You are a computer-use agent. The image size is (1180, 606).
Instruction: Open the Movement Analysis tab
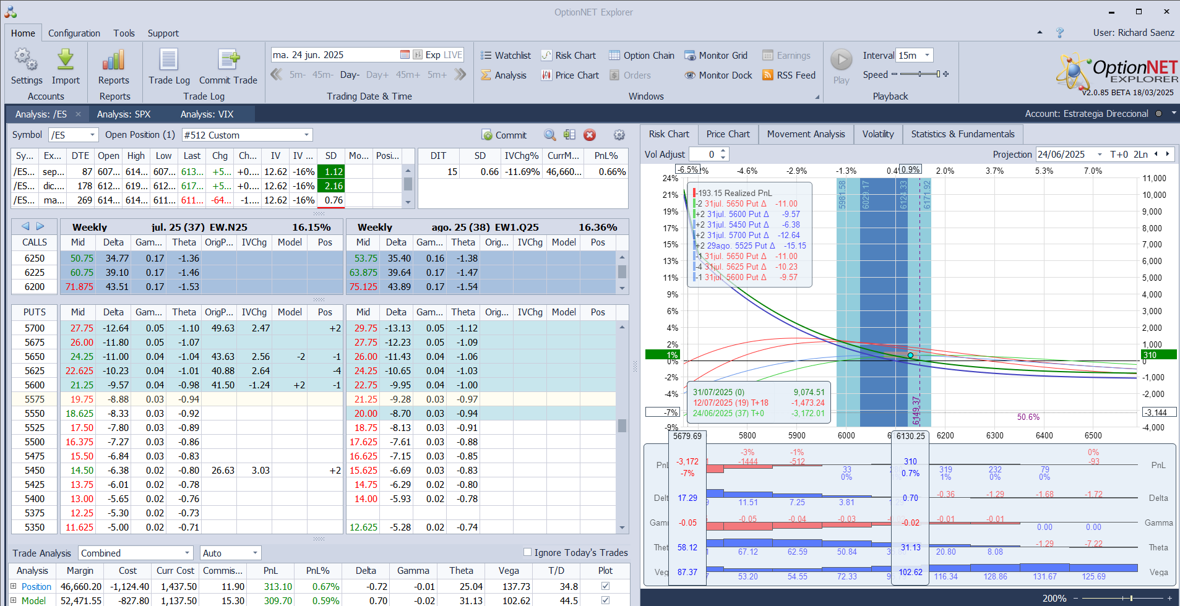pos(806,134)
